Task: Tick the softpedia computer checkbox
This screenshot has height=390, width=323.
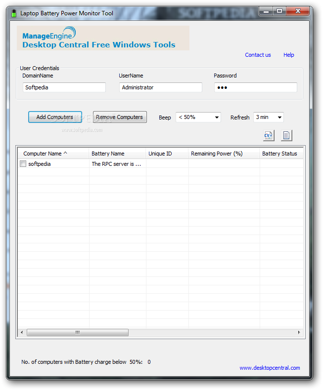Action: tap(23, 164)
